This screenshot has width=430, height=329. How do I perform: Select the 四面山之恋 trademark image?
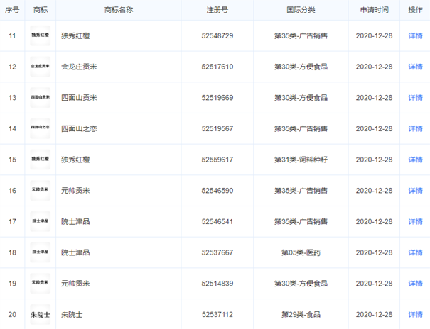(x=40, y=128)
